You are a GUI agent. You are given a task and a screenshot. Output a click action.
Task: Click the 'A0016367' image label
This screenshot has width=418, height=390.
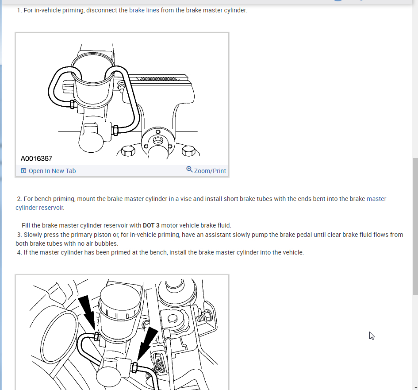(x=37, y=159)
